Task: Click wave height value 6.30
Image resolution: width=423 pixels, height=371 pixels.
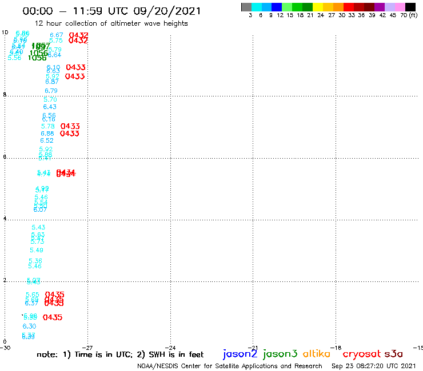Action: (x=29, y=326)
